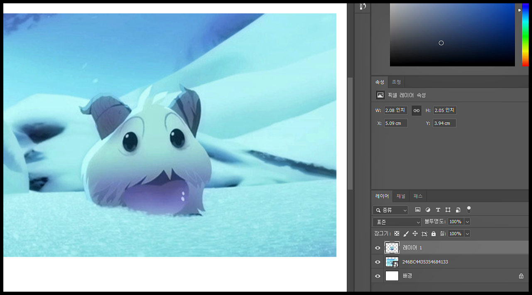Click the color picker circle marker
Screen dimensions: 532x295
pyautogui.click(x=441, y=43)
